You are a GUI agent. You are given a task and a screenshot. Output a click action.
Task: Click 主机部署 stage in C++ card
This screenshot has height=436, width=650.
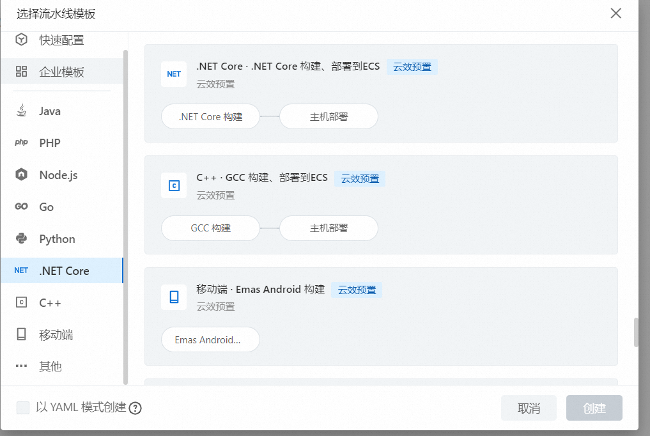(x=329, y=228)
